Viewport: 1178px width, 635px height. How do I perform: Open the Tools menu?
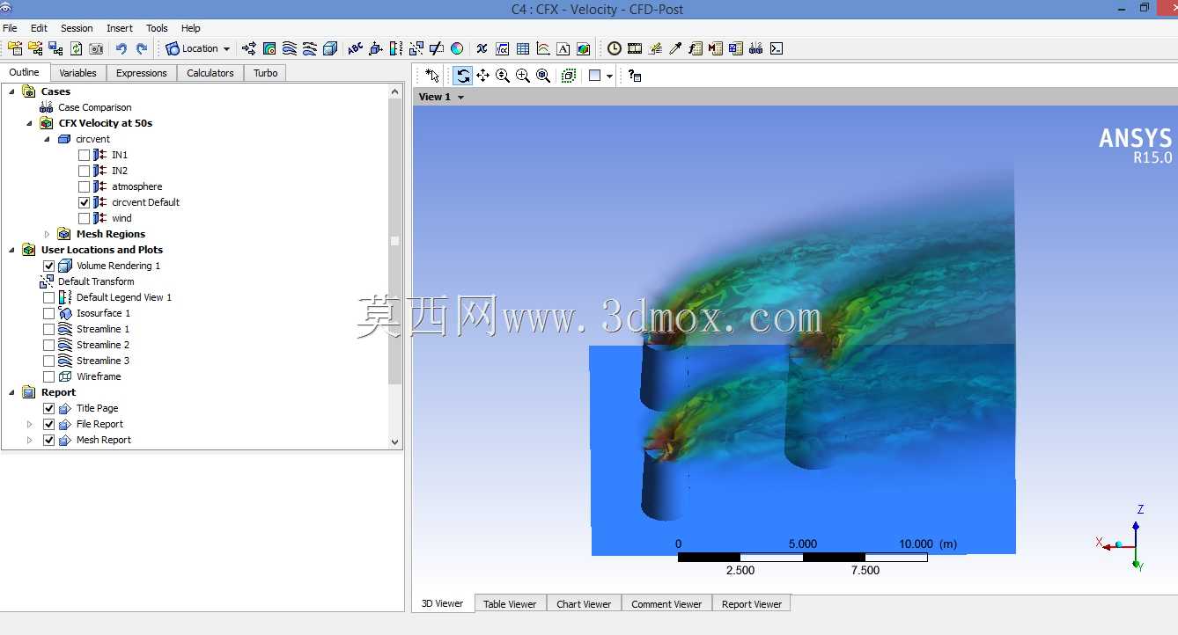[157, 28]
